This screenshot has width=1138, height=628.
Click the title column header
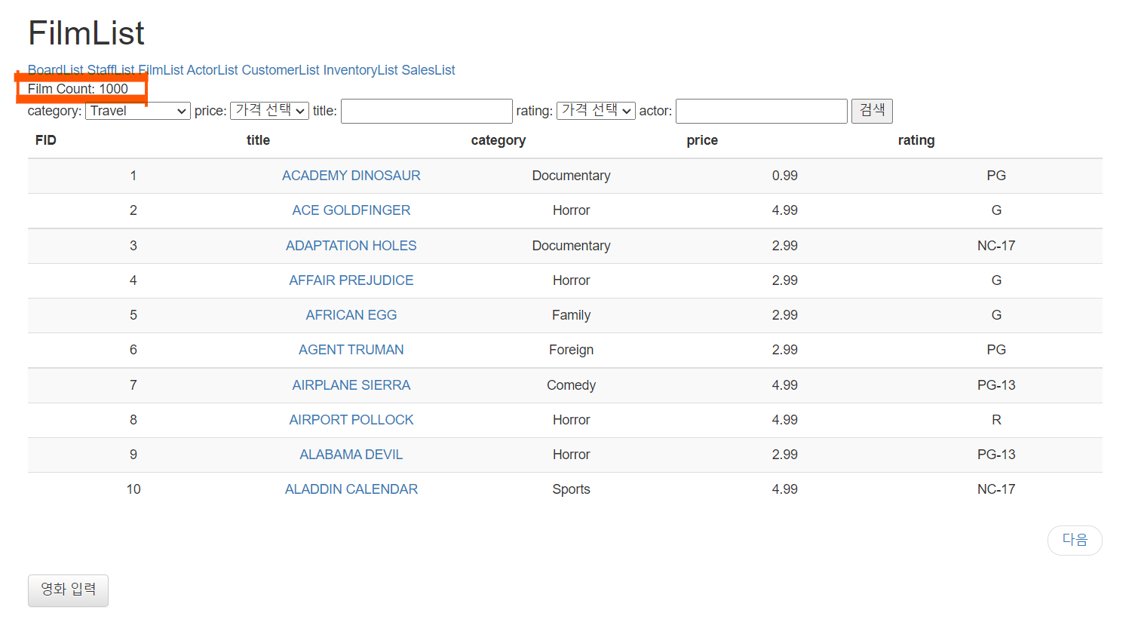pos(258,140)
